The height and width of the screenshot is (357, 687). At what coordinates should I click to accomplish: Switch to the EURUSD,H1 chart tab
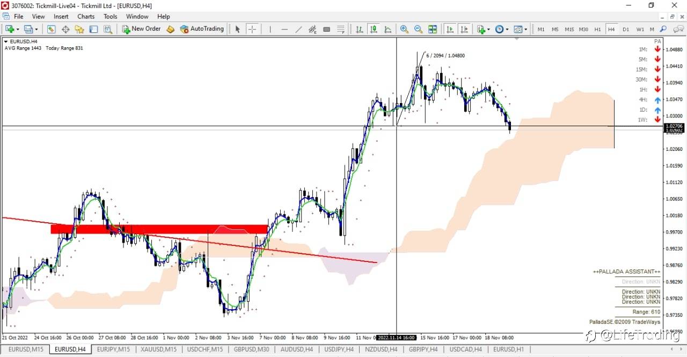[508, 349]
